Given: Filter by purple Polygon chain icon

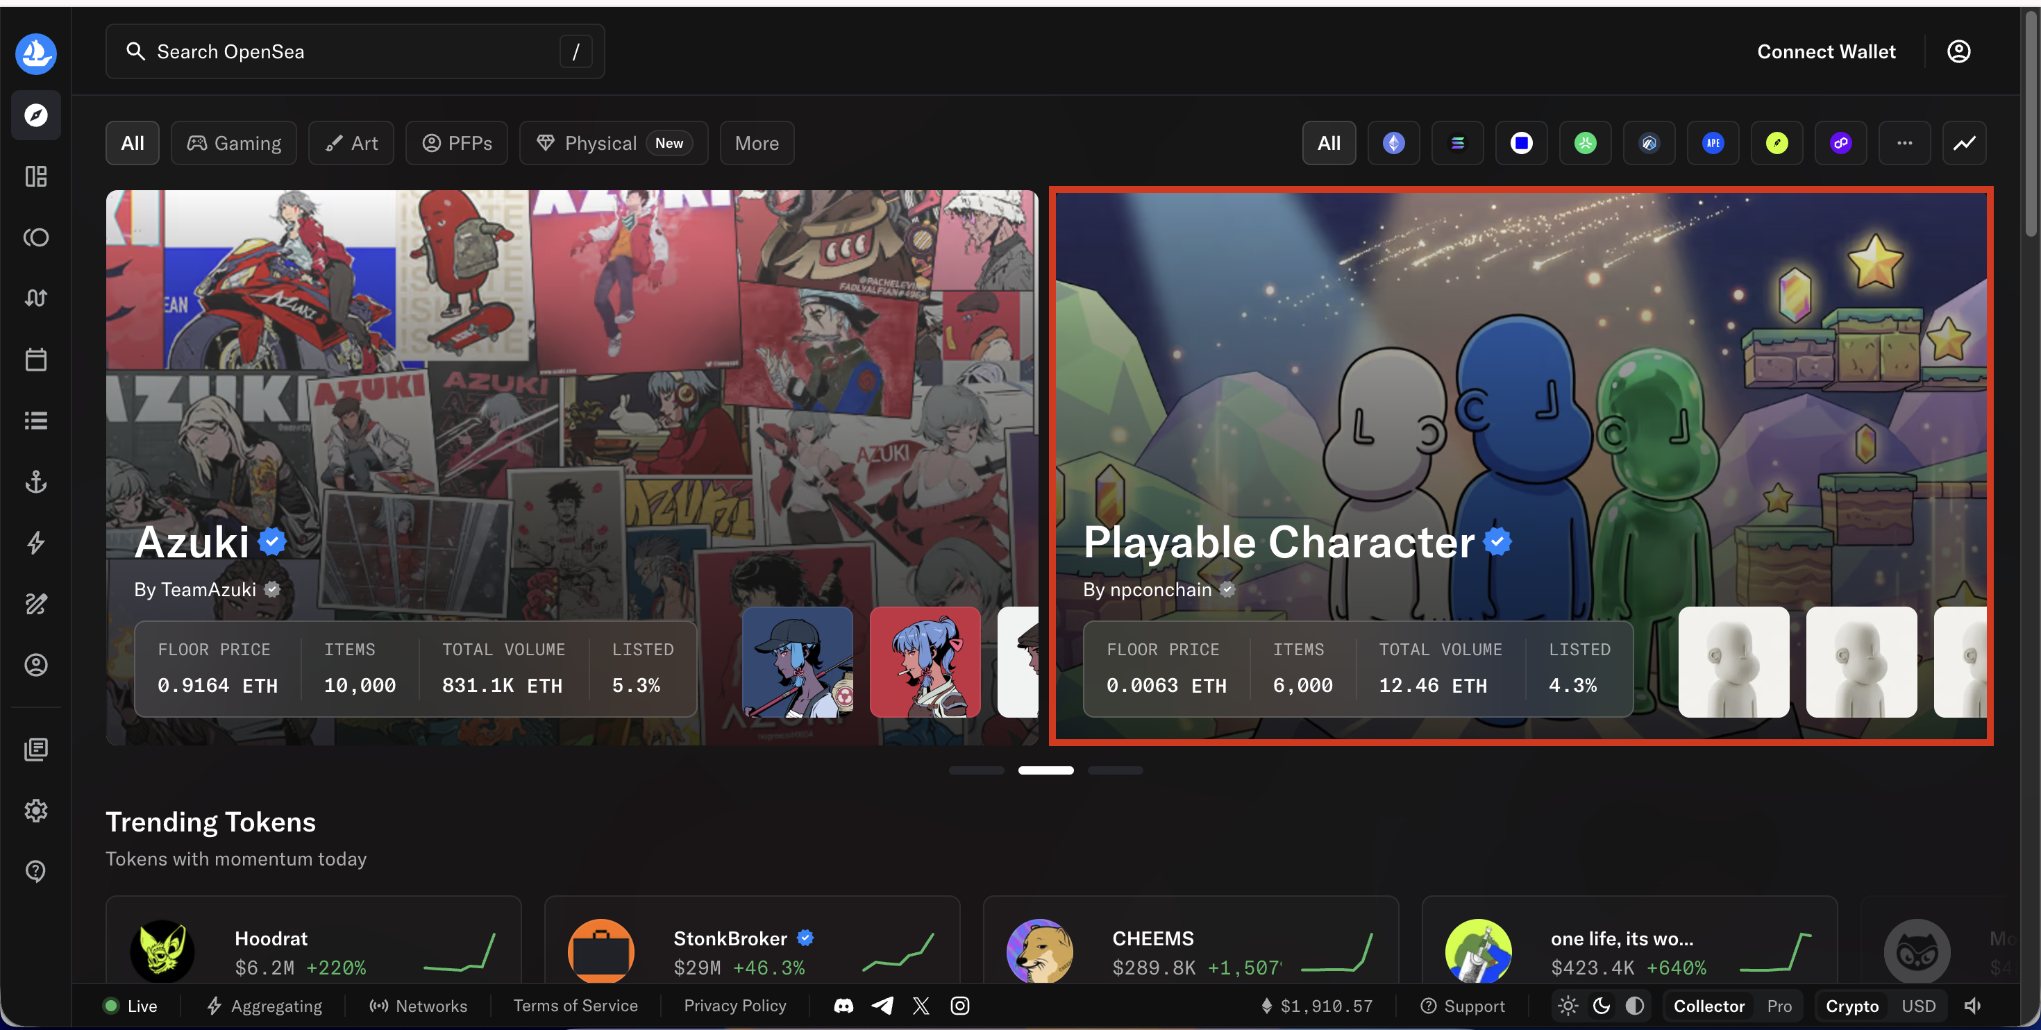Looking at the screenshot, I should 1840,142.
